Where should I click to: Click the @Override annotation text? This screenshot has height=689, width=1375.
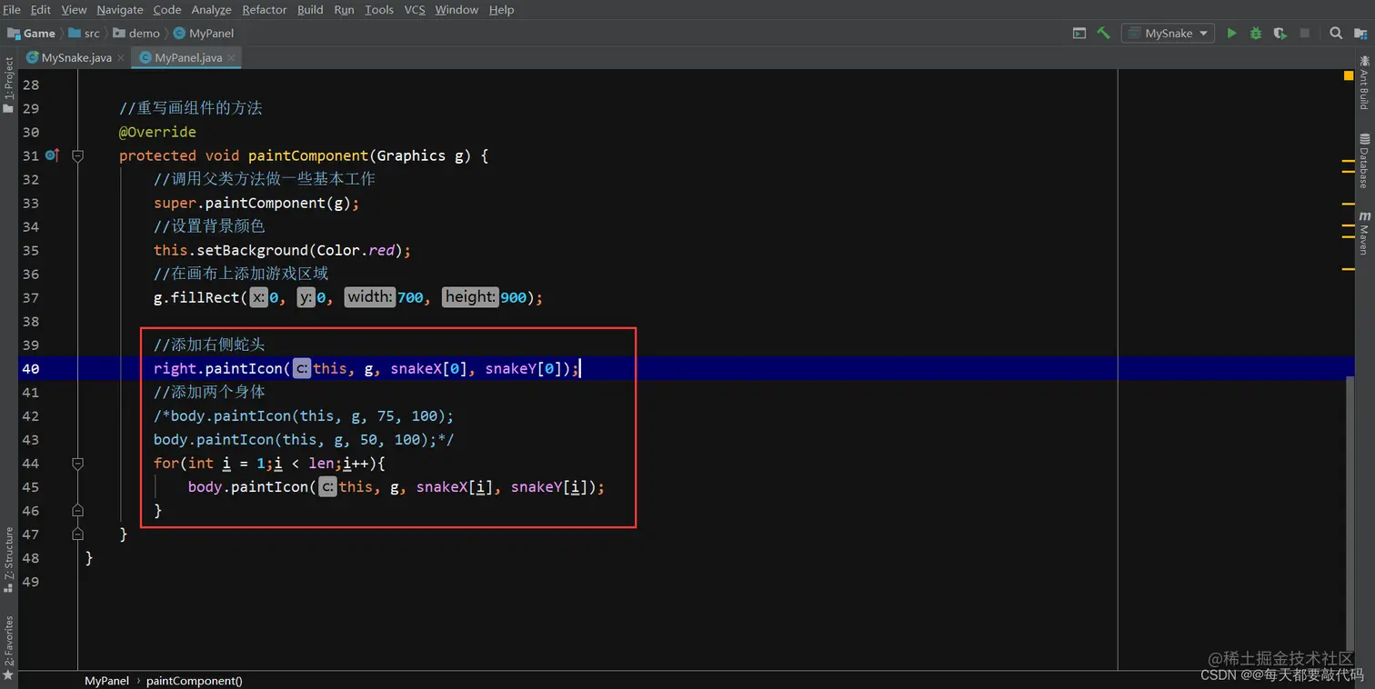(157, 132)
